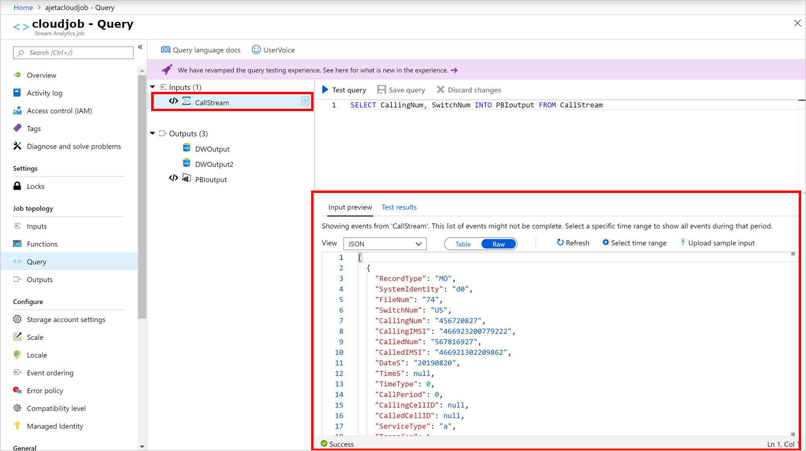
Task: Switch to the Test results tab
Action: (399, 207)
